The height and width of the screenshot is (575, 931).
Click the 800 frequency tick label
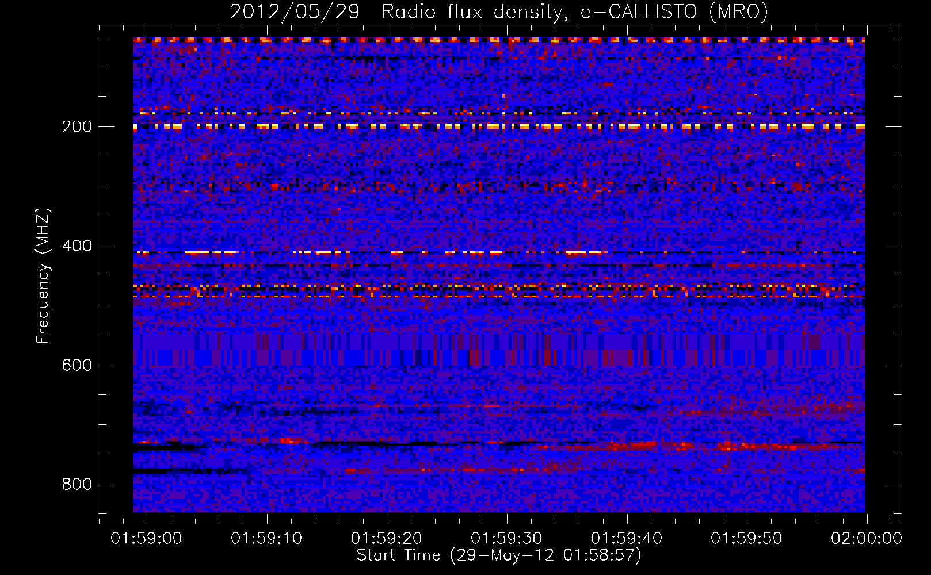pyautogui.click(x=77, y=484)
